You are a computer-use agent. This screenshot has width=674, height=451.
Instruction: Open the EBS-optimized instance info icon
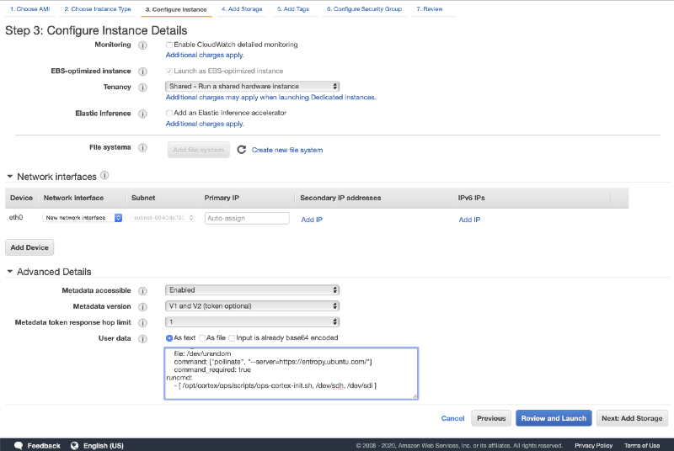tap(142, 72)
